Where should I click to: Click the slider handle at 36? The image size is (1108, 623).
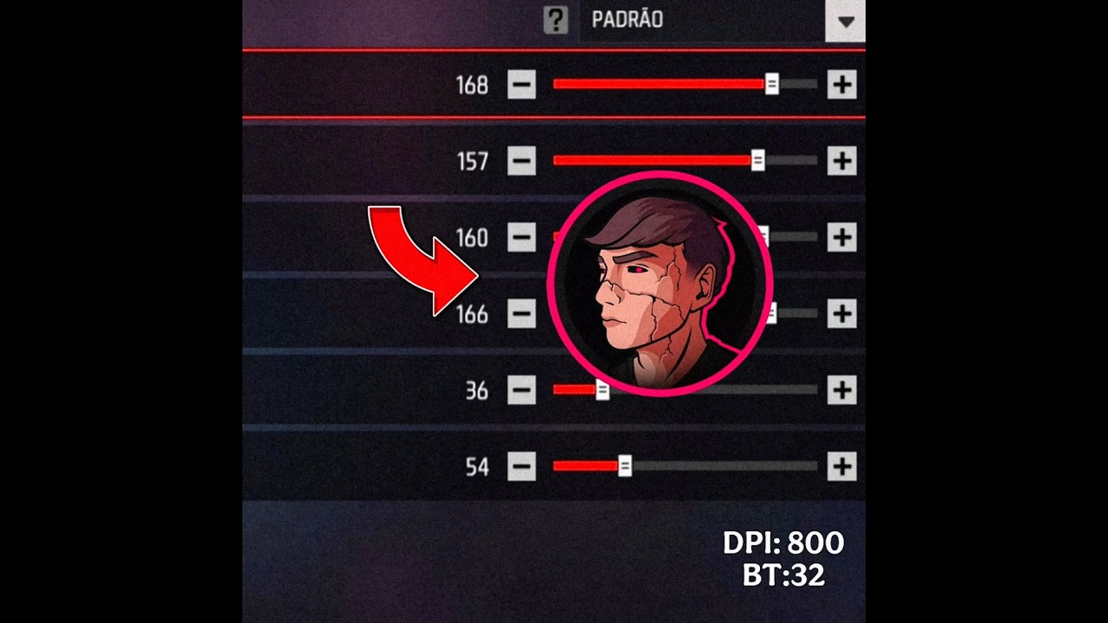coord(602,390)
